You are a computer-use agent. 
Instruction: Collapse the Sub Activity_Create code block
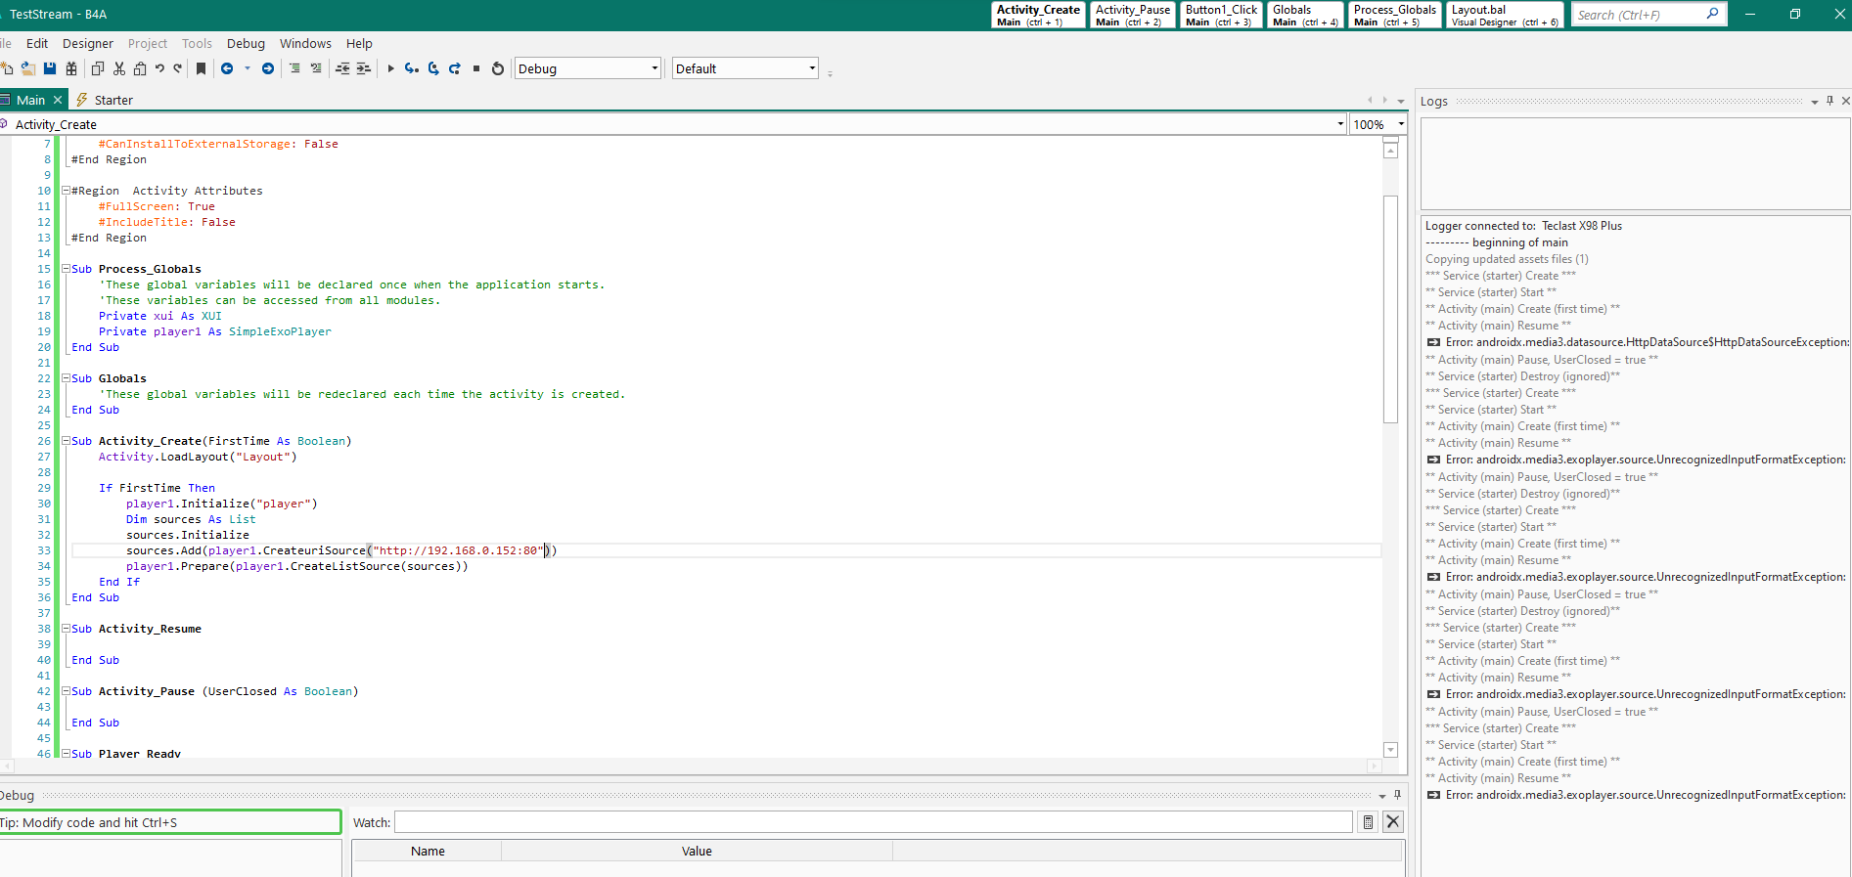66,441
